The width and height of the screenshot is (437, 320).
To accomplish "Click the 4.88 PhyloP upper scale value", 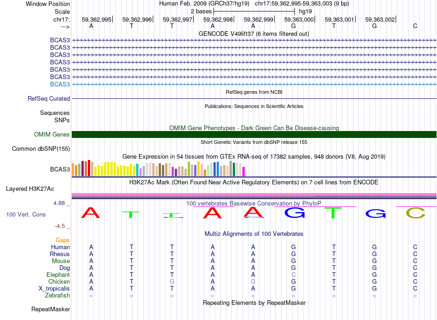I will tap(59, 203).
